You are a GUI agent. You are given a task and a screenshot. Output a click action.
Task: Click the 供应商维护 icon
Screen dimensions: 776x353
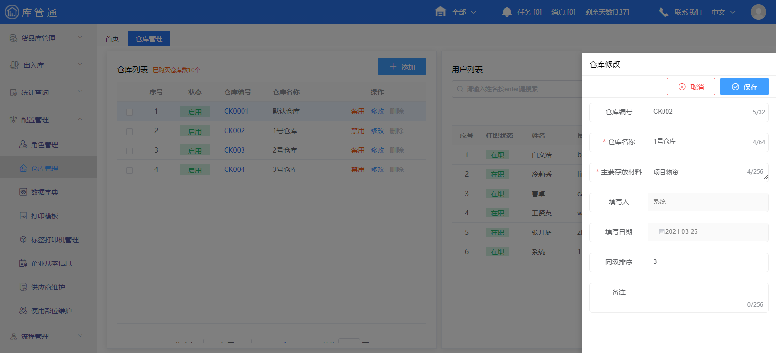coord(23,287)
